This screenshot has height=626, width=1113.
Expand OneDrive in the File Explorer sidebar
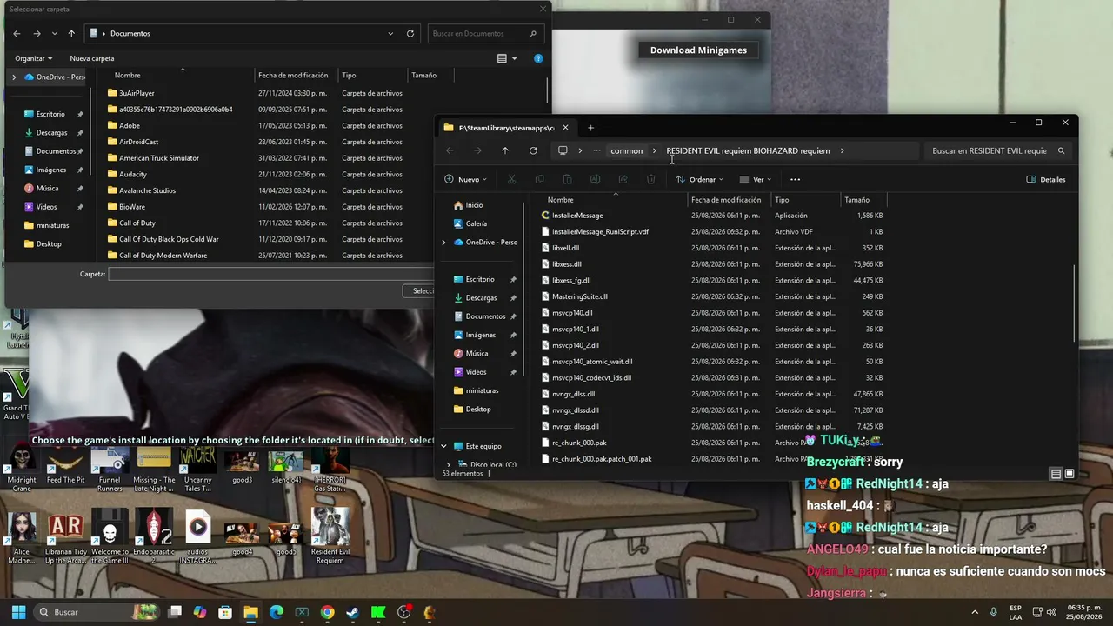click(x=443, y=242)
